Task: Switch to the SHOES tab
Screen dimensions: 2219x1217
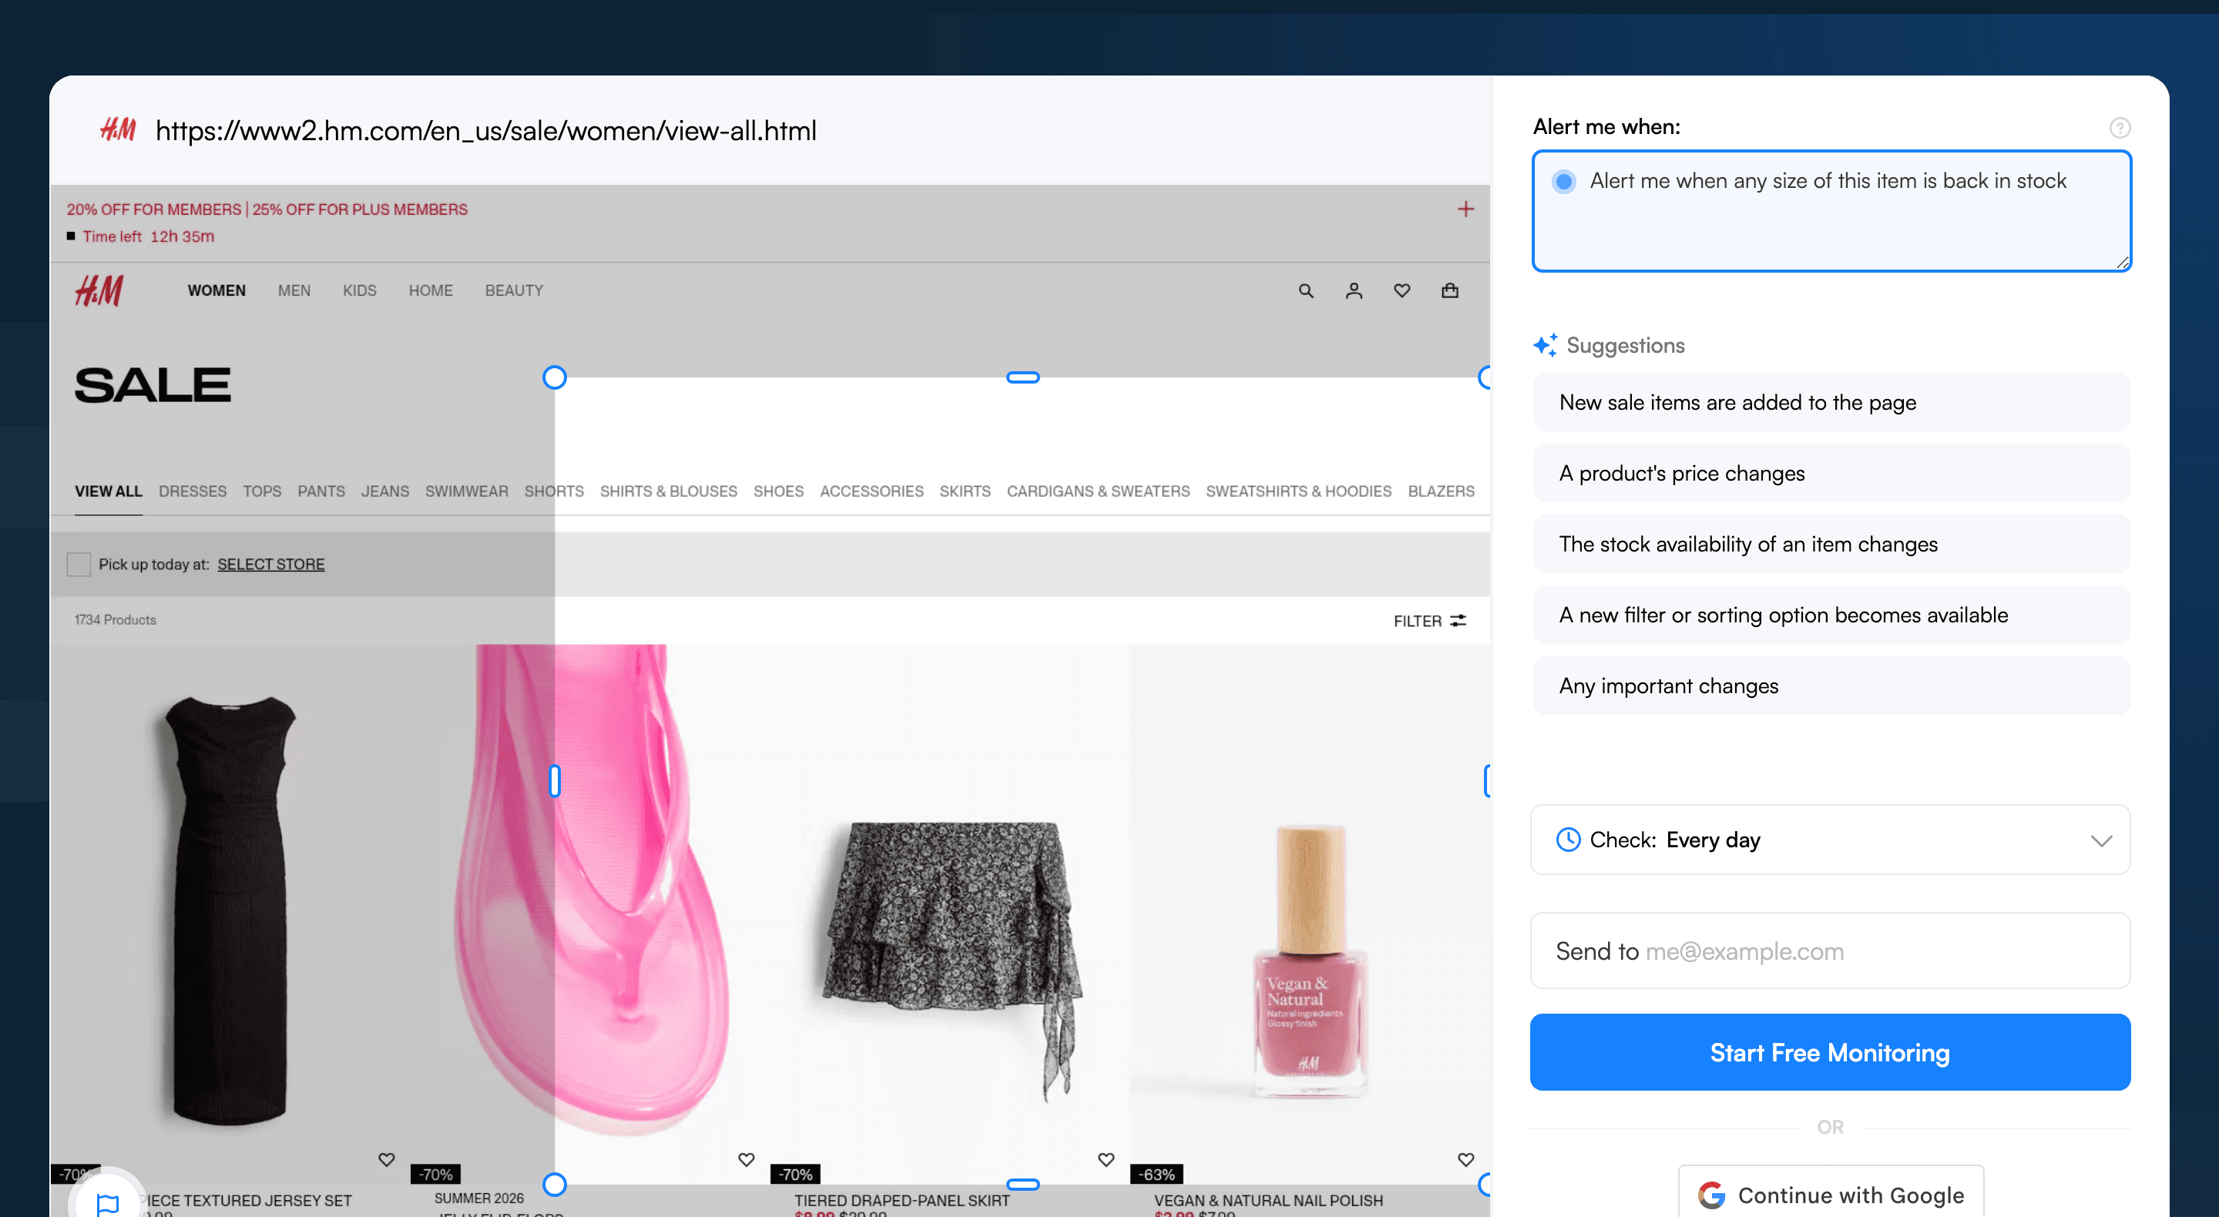Action: [x=779, y=491]
